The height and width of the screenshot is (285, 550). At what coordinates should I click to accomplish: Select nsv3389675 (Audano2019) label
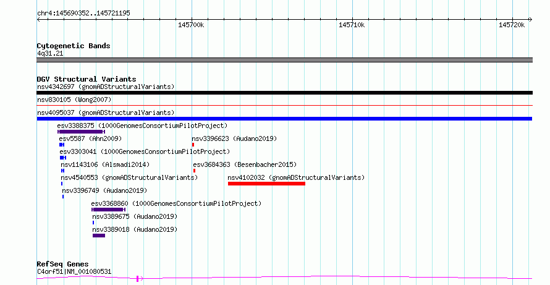[x=135, y=216]
